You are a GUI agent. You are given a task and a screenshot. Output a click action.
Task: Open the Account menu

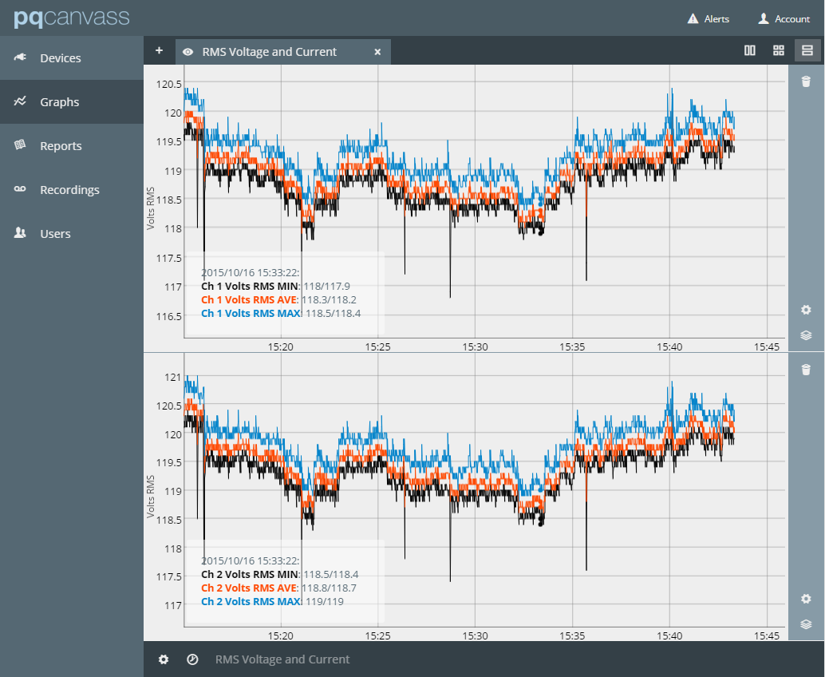[x=784, y=18]
